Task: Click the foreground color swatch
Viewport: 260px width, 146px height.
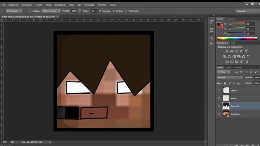Action: pos(219,24)
